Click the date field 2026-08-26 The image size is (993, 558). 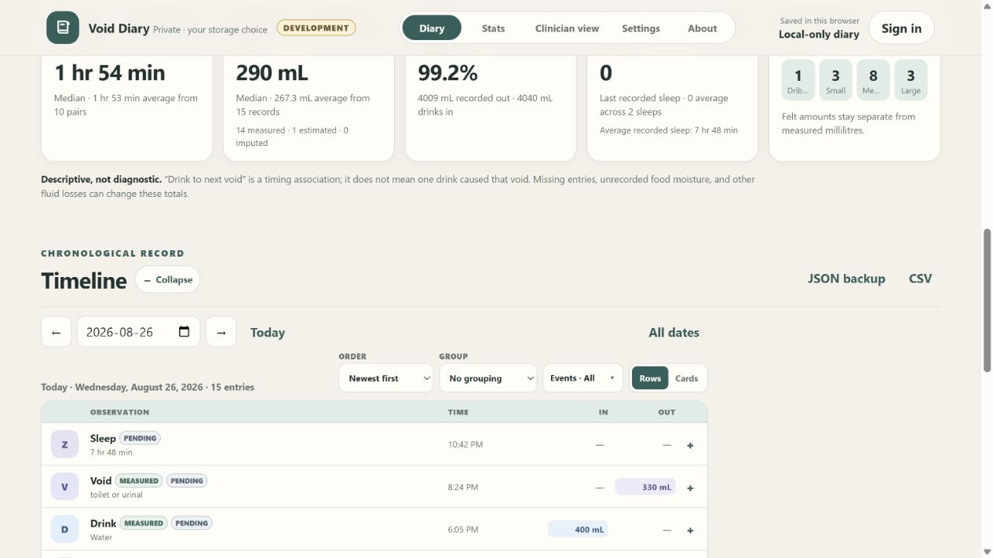[138, 332]
